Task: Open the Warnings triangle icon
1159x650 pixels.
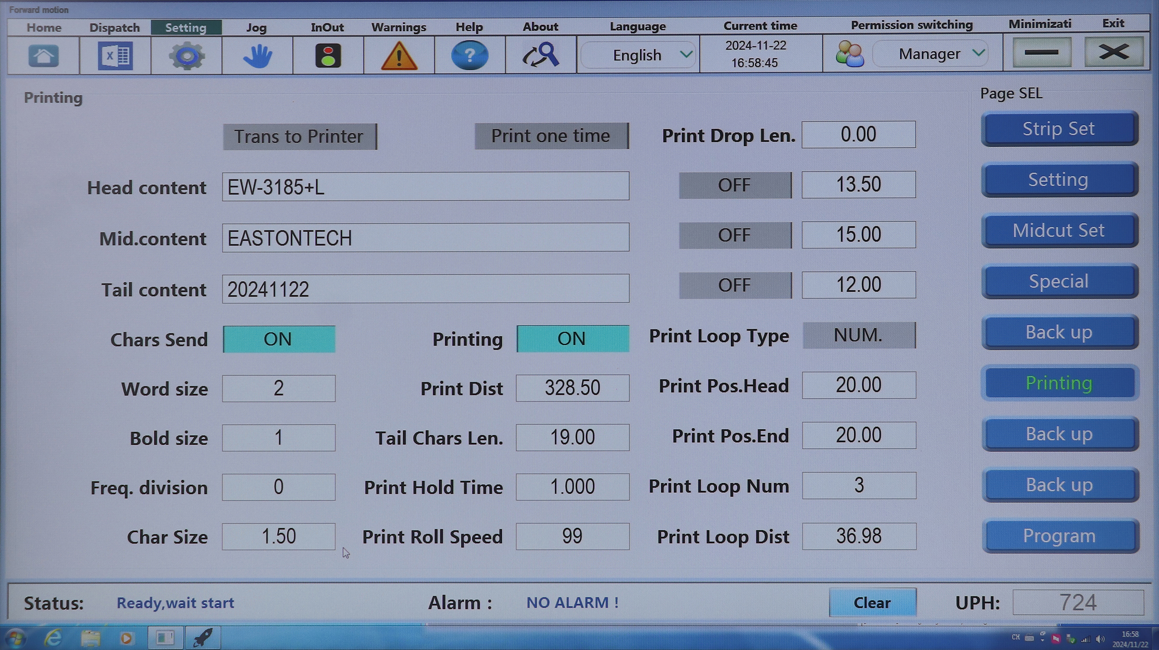Action: pos(399,56)
